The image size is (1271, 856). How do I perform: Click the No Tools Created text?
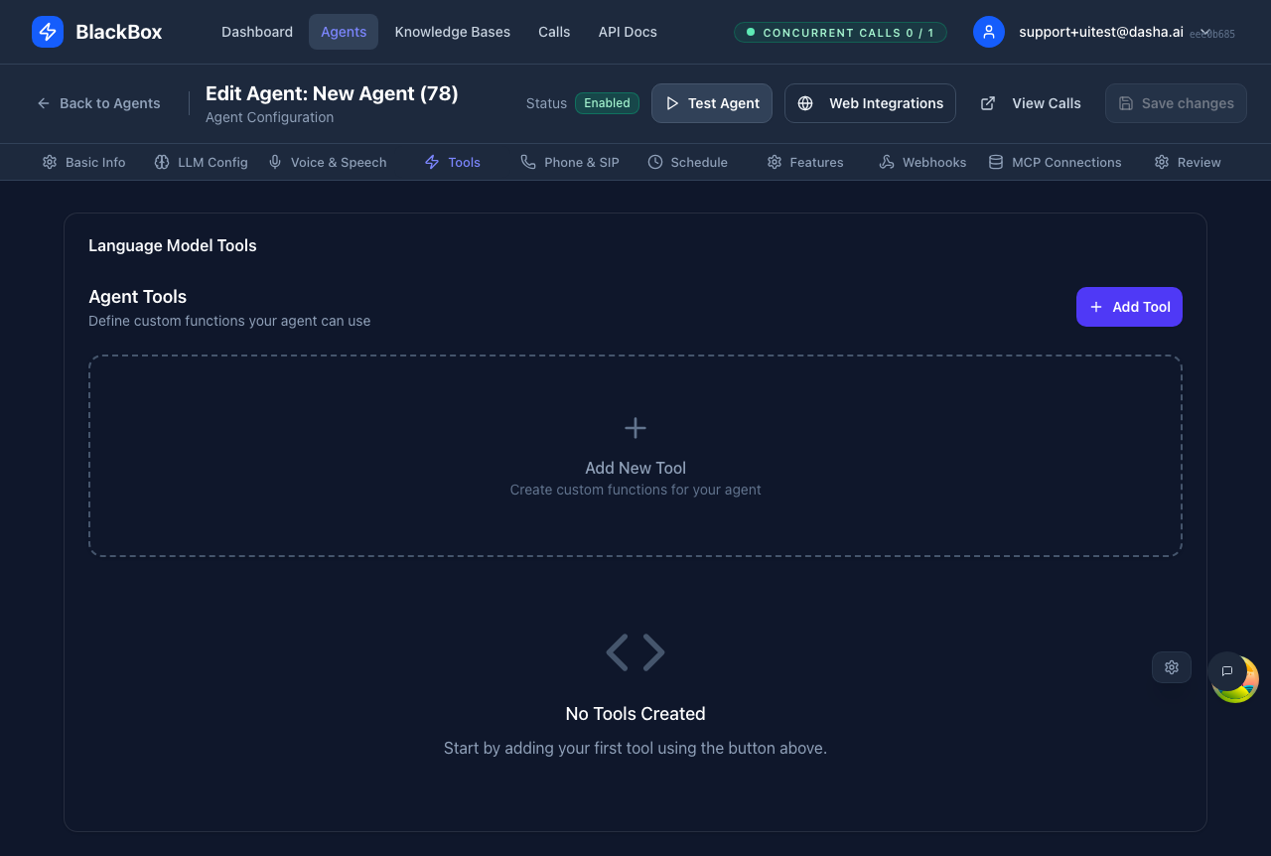click(635, 714)
